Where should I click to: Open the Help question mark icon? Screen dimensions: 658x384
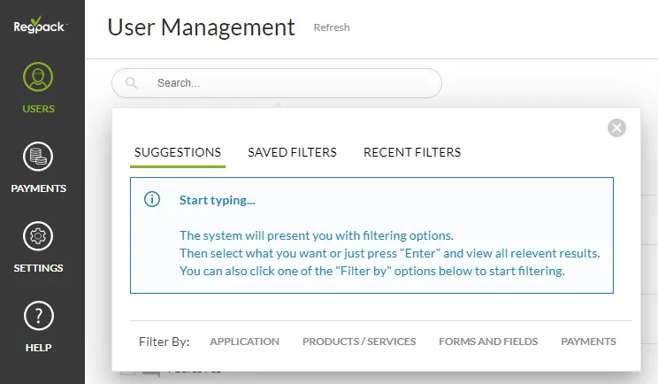coord(38,316)
